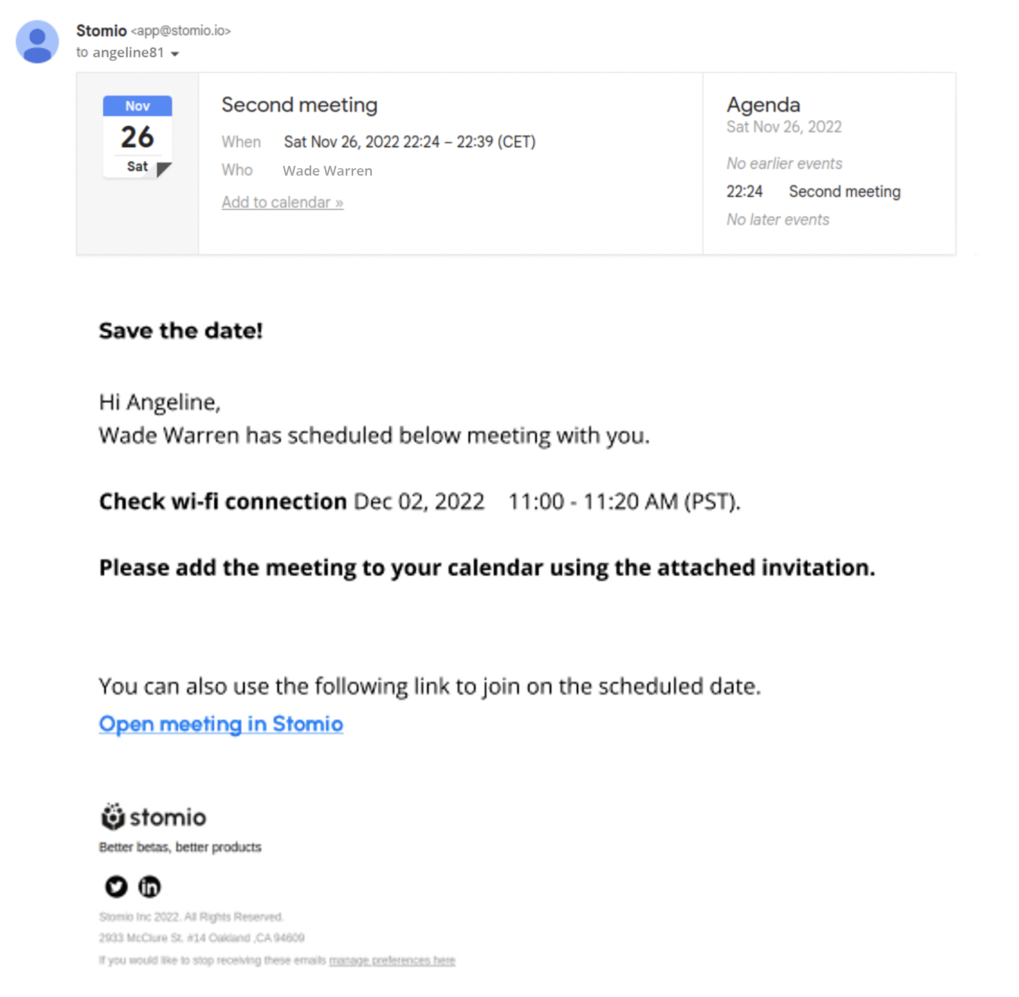Image resolution: width=1019 pixels, height=997 pixels.
Task: Click the Agenda heading
Action: (763, 105)
